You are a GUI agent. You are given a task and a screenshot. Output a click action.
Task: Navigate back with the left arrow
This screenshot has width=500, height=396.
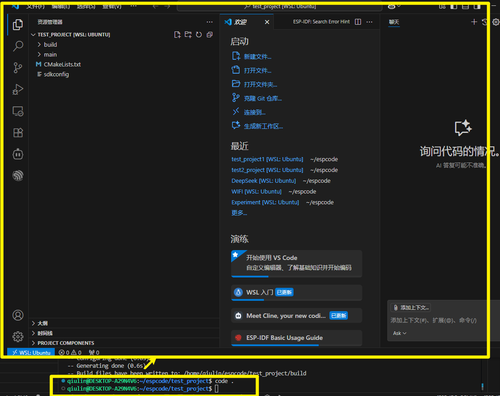click(x=155, y=6)
